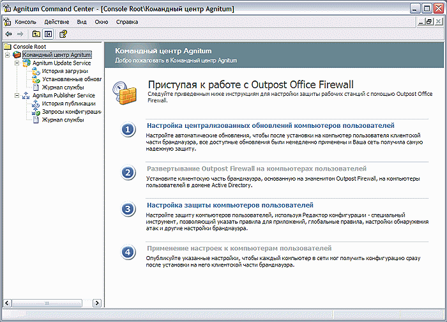Open Настройка централизованных обновлений link

271,125
